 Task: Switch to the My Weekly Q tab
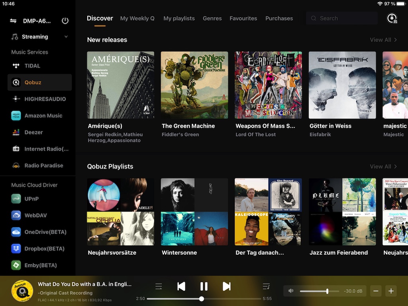[x=137, y=18]
